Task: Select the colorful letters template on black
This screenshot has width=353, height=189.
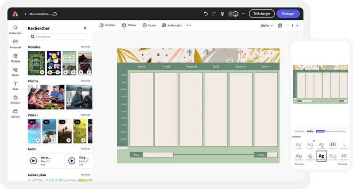Action: 54,63
